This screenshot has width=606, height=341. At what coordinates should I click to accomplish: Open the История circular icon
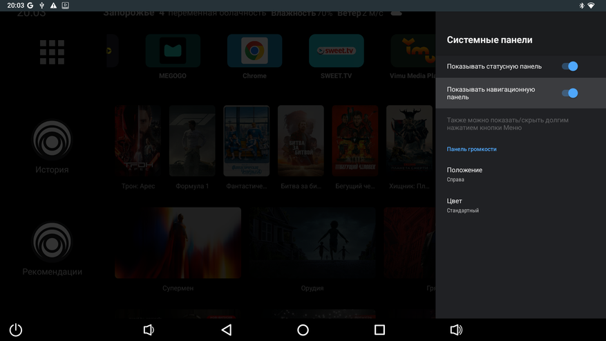[52, 140]
